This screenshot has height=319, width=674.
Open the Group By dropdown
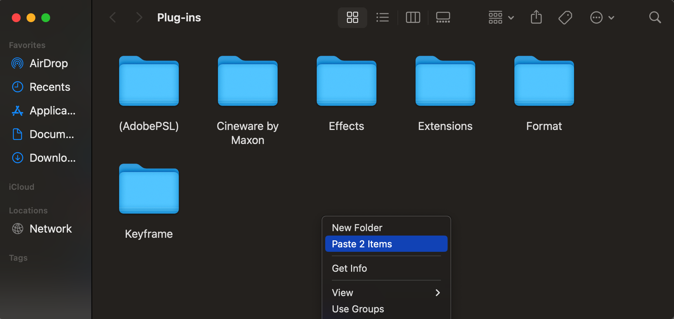[501, 17]
